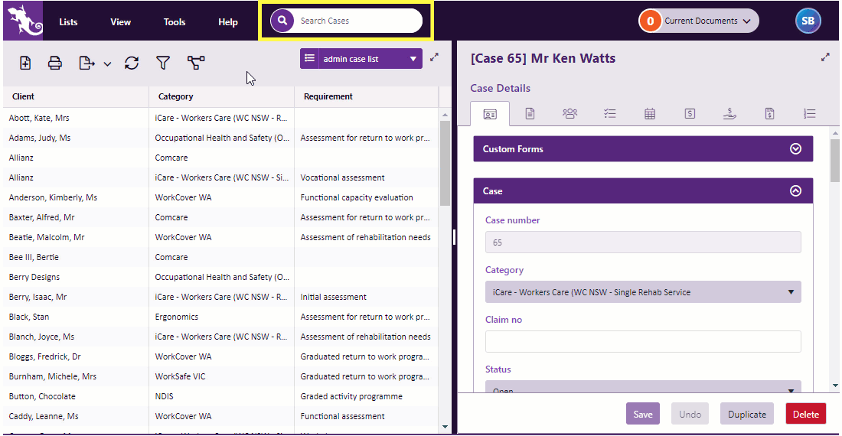The height and width of the screenshot is (436, 842).
Task: Click the new case document icon
Action: click(x=25, y=63)
